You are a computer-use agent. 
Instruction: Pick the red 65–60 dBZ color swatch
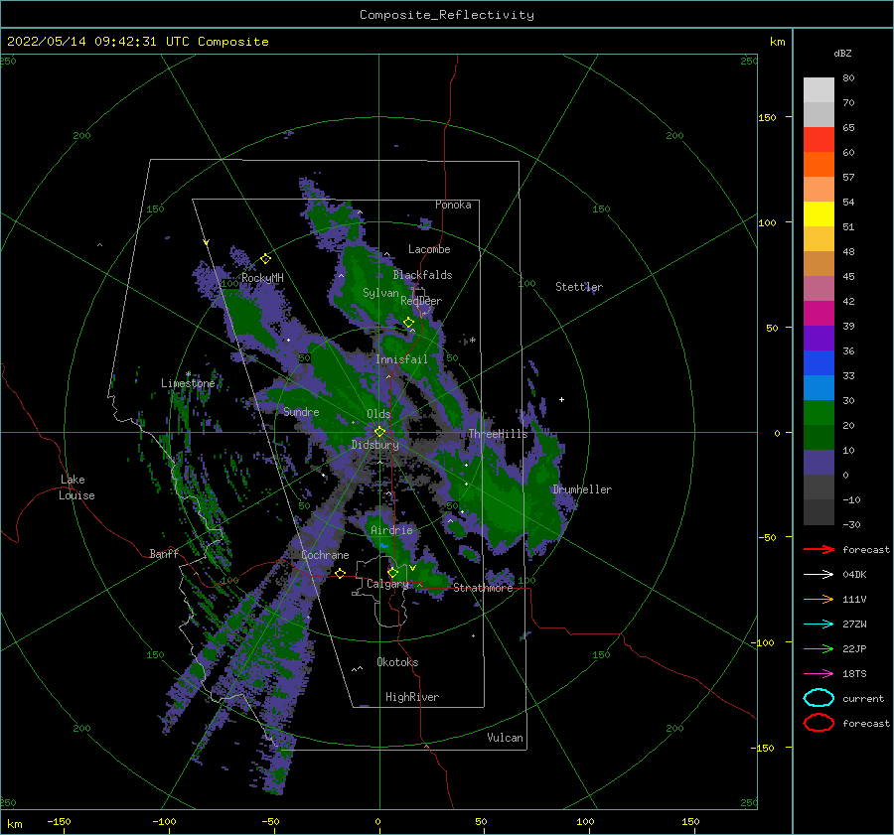[x=819, y=140]
